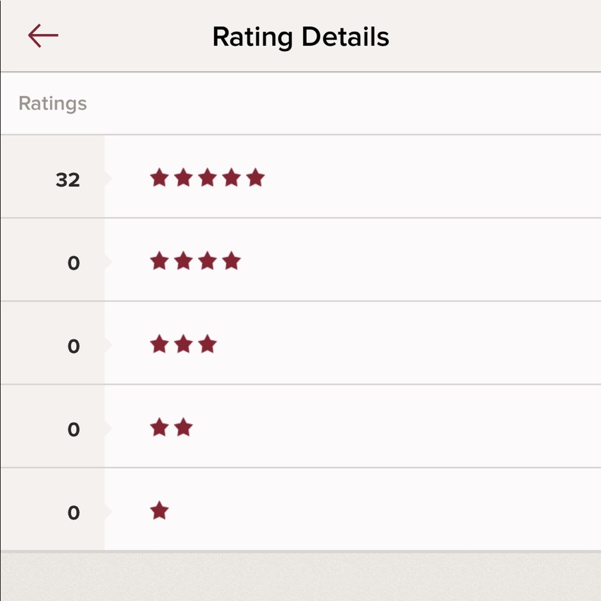Select the zero count beside three stars
Image resolution: width=601 pixels, height=601 pixels.
point(73,346)
